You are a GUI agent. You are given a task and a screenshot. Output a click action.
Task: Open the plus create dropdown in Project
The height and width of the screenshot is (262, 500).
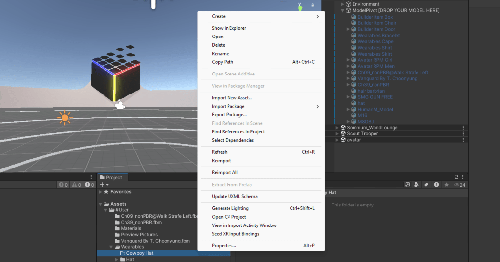(x=104, y=185)
